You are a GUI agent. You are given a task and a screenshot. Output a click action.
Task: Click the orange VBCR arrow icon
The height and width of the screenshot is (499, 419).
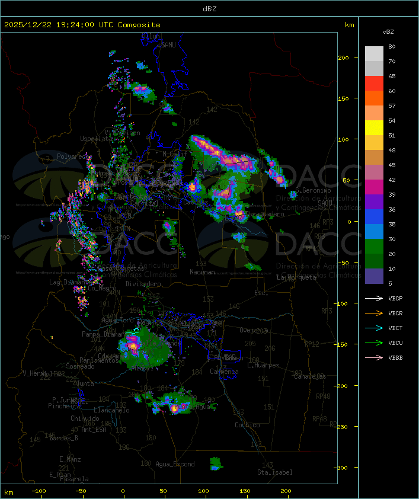[x=374, y=313]
